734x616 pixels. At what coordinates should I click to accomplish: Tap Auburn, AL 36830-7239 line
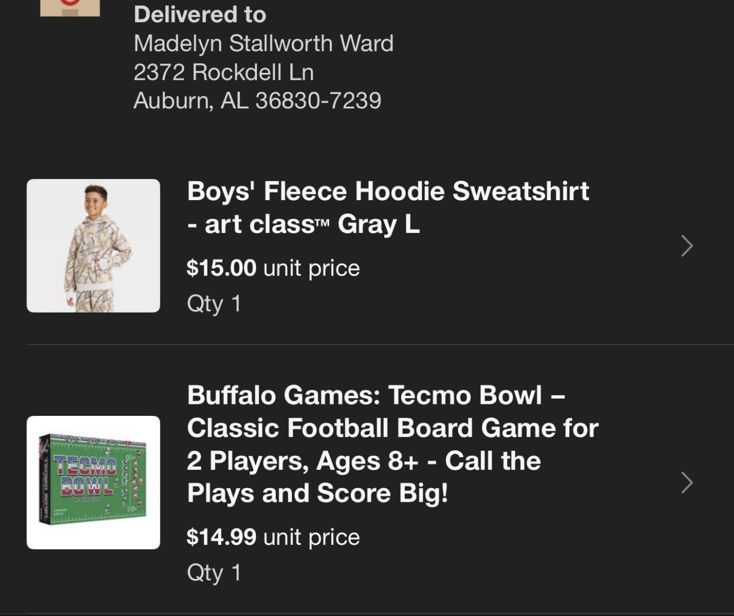(257, 101)
